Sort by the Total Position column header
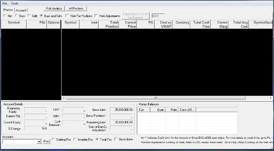The width and height of the screenshot is (274, 151). point(109,25)
